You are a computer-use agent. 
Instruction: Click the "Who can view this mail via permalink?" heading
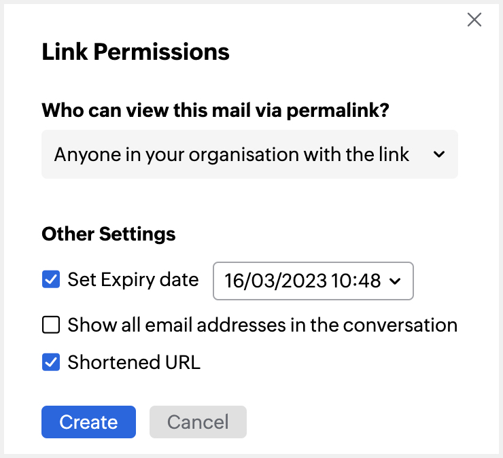point(215,110)
